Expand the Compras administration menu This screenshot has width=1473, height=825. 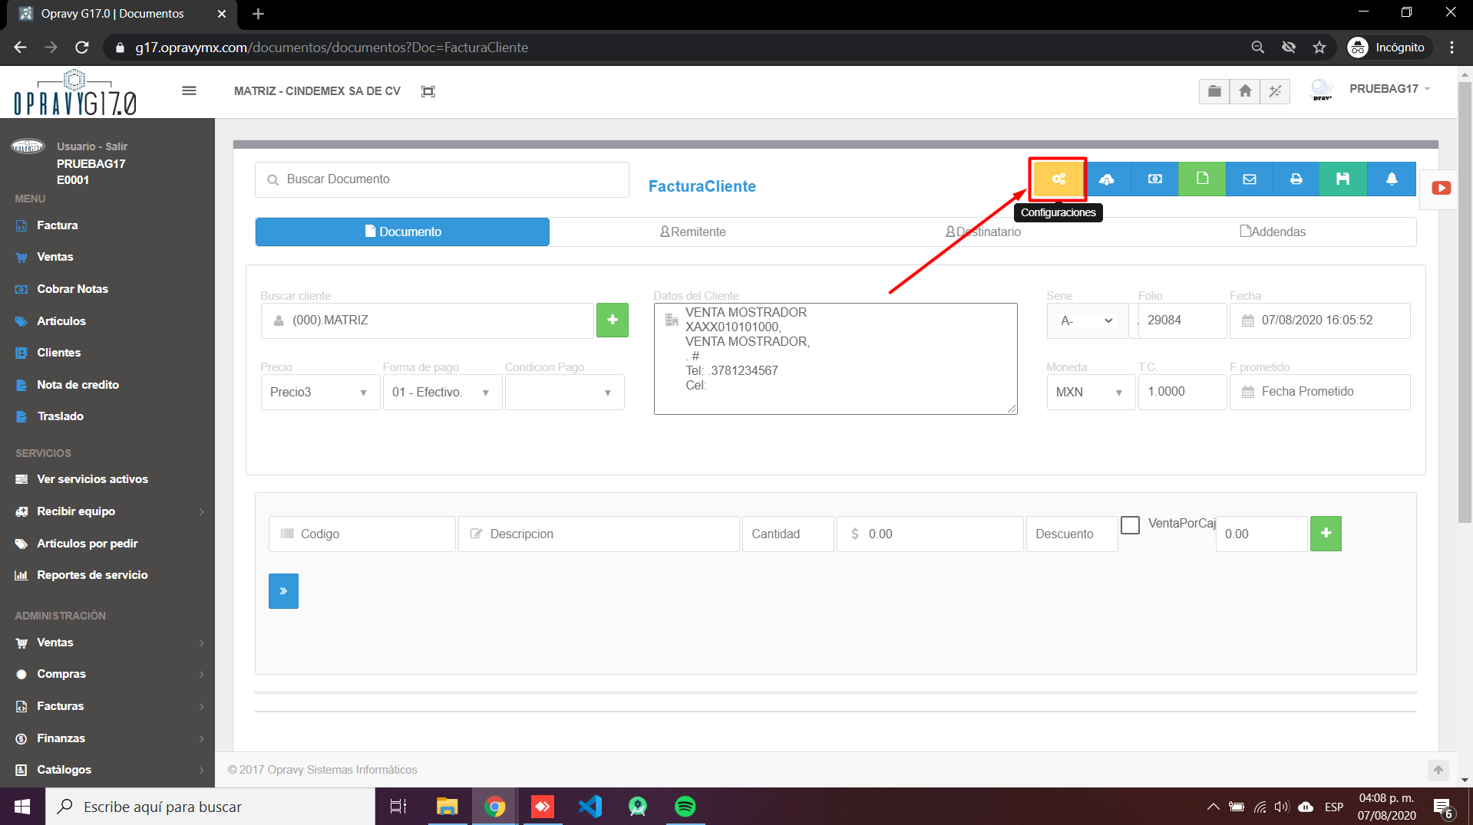point(107,674)
